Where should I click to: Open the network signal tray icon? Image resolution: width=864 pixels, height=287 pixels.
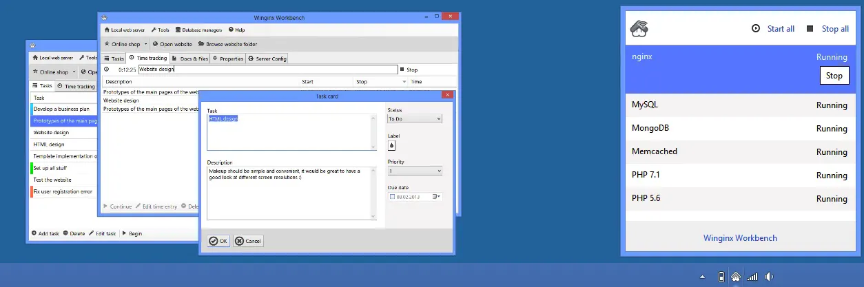tap(752, 277)
